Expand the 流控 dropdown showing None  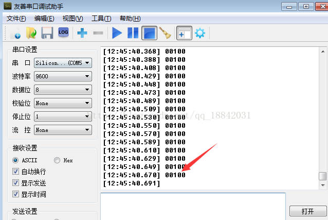[x=63, y=130]
